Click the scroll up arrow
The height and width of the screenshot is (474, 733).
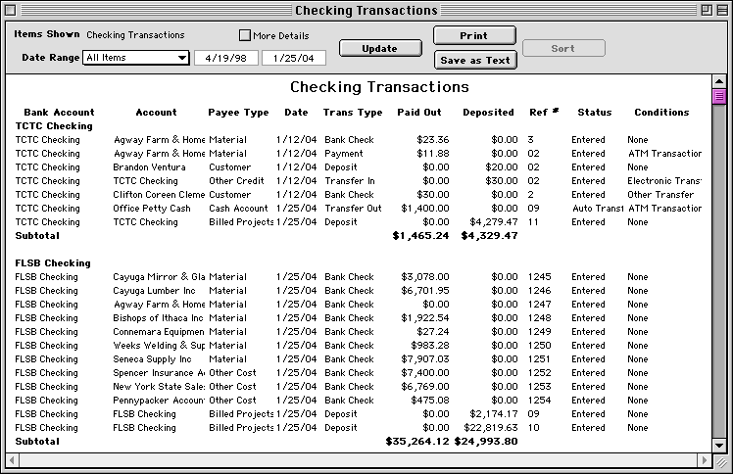[x=719, y=83]
